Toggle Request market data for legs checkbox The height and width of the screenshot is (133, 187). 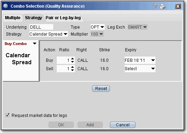(x=7, y=115)
